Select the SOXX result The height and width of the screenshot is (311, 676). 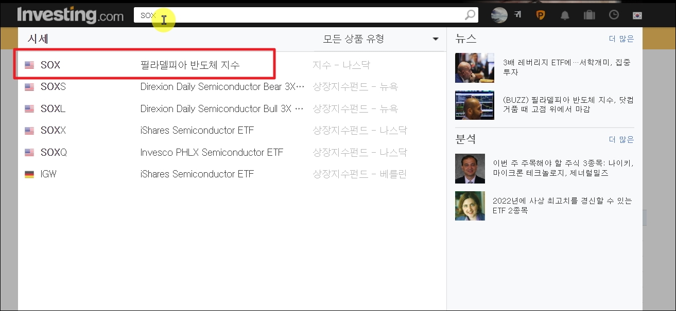pos(232,131)
